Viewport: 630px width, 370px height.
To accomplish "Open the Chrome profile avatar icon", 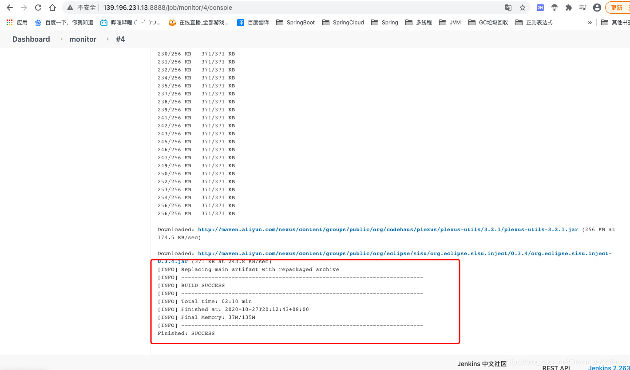I will 597,8.
